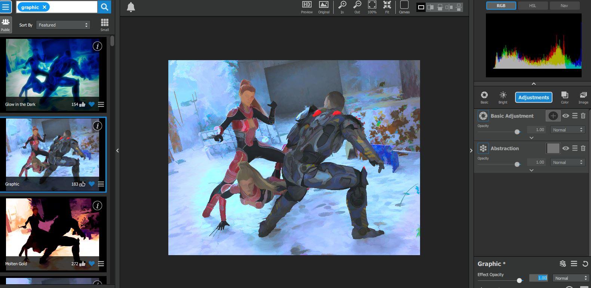Delete the Basic Adjustment layer

[583, 116]
